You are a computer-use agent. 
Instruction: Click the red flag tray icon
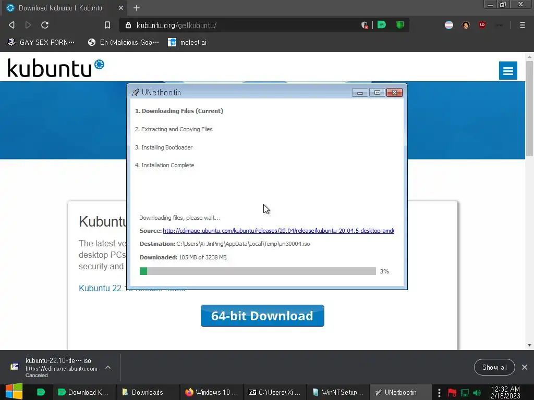[452, 393]
